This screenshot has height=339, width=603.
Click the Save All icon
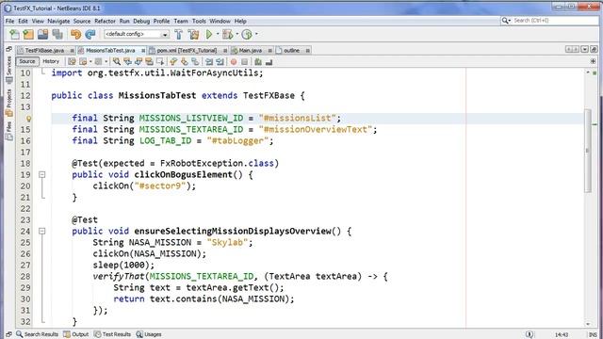point(57,34)
